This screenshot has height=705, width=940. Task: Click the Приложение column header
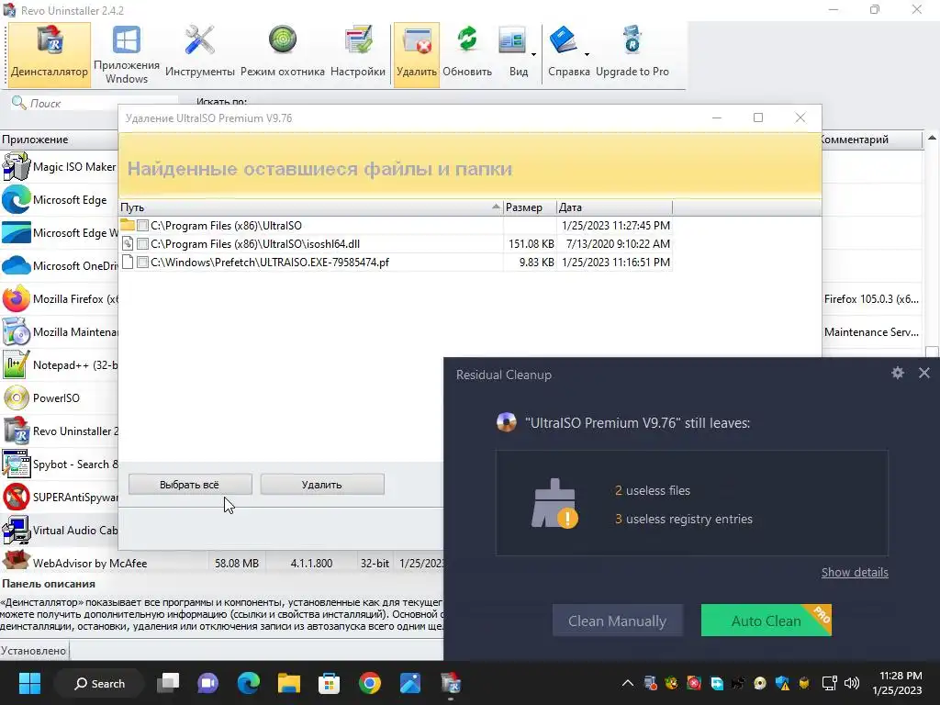[x=60, y=140]
